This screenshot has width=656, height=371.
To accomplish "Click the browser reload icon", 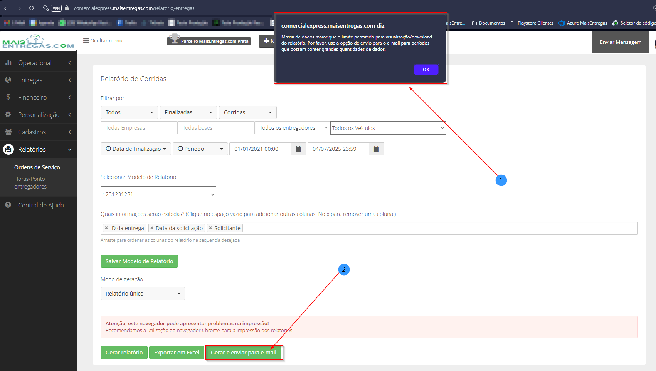I will pyautogui.click(x=32, y=8).
